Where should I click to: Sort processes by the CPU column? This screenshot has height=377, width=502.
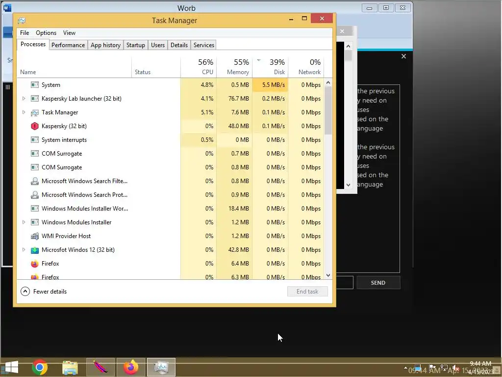pyautogui.click(x=199, y=67)
